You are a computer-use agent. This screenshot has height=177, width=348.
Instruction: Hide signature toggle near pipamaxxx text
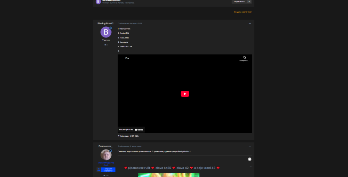click(251, 167)
